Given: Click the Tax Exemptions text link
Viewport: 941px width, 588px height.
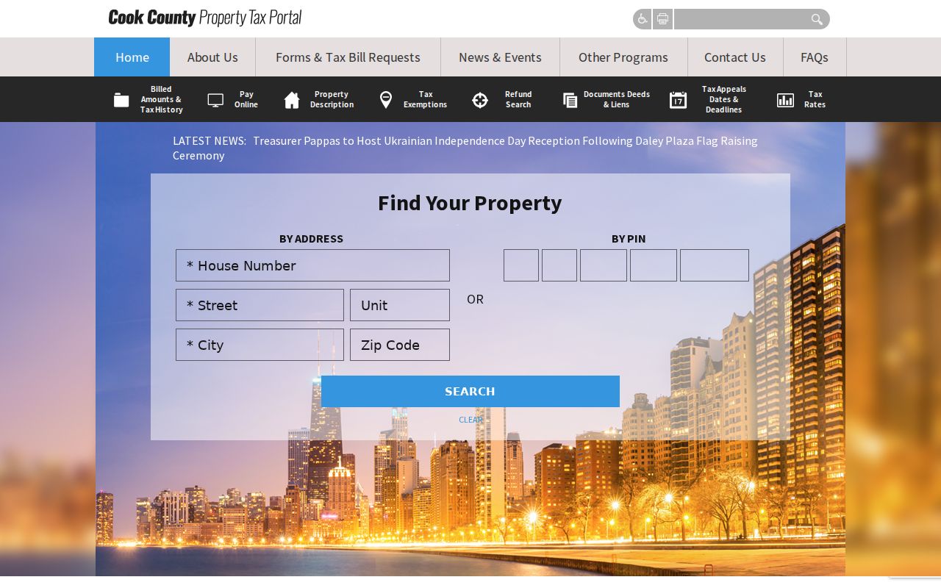Looking at the screenshot, I should [425, 99].
